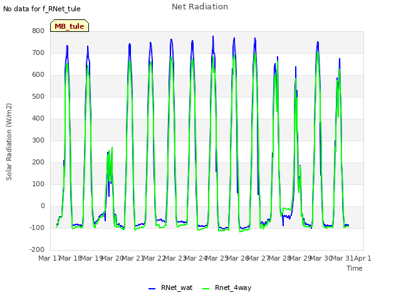
Task: Toggle the RNet_wat legend entry
Action: click(170, 287)
